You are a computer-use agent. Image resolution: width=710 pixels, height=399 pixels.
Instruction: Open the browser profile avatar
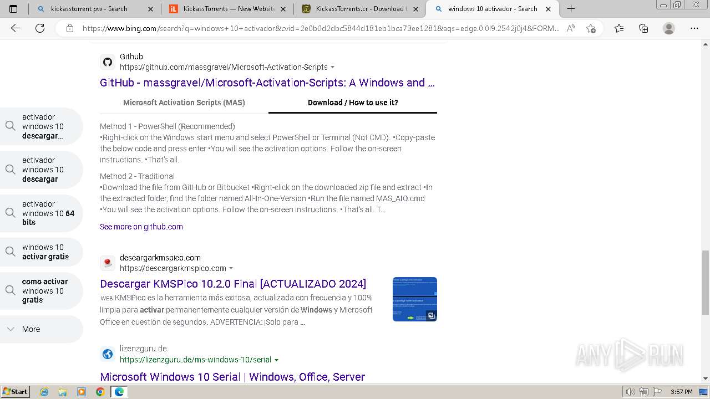[x=669, y=28]
